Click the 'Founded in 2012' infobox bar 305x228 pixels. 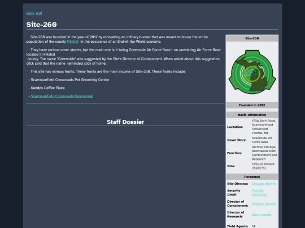pyautogui.click(x=252, y=105)
